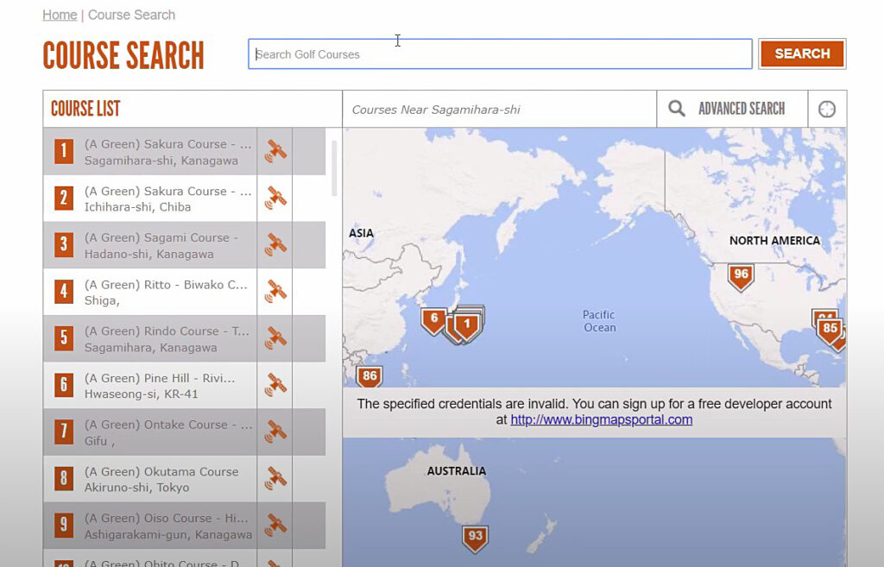Click the Pacific Ocean map label

599,321
